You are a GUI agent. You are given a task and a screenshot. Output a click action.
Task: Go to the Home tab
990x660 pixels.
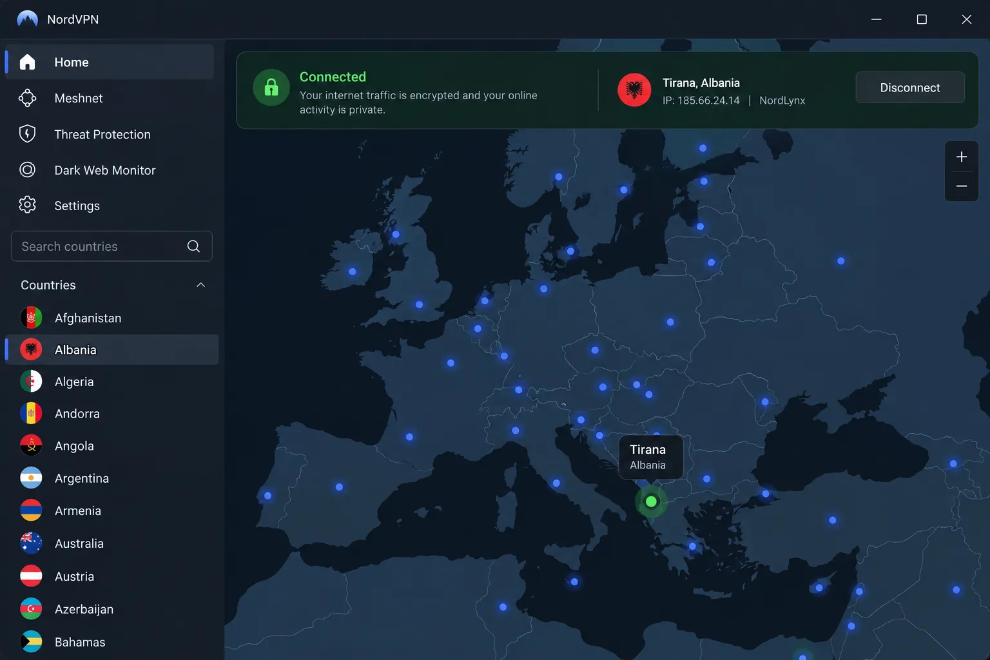[110, 62]
